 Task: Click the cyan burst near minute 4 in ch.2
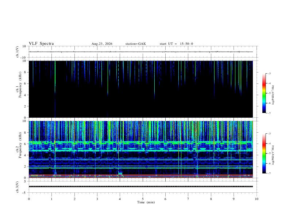tap(120, 173)
